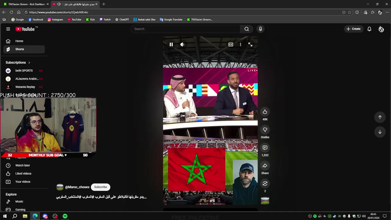This screenshot has width=391, height=220.
Task: Open the Twitch bookmark
Action: 105,20
